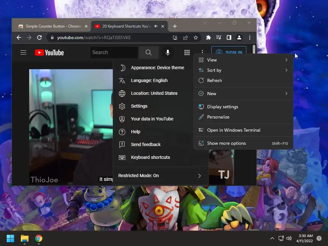
Task: Expand the View submenu in context menu
Action: [243, 60]
